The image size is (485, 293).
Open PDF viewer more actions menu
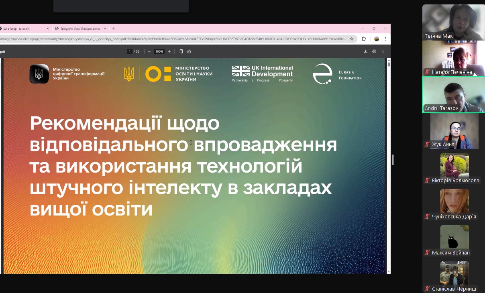click(x=383, y=51)
